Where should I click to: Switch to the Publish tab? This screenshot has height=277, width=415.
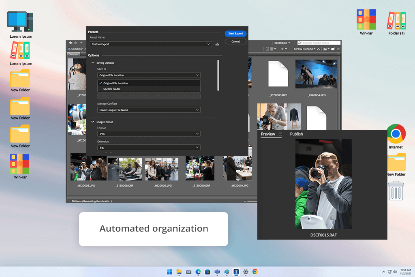(296, 134)
